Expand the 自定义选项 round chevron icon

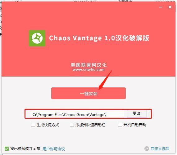(147, 148)
